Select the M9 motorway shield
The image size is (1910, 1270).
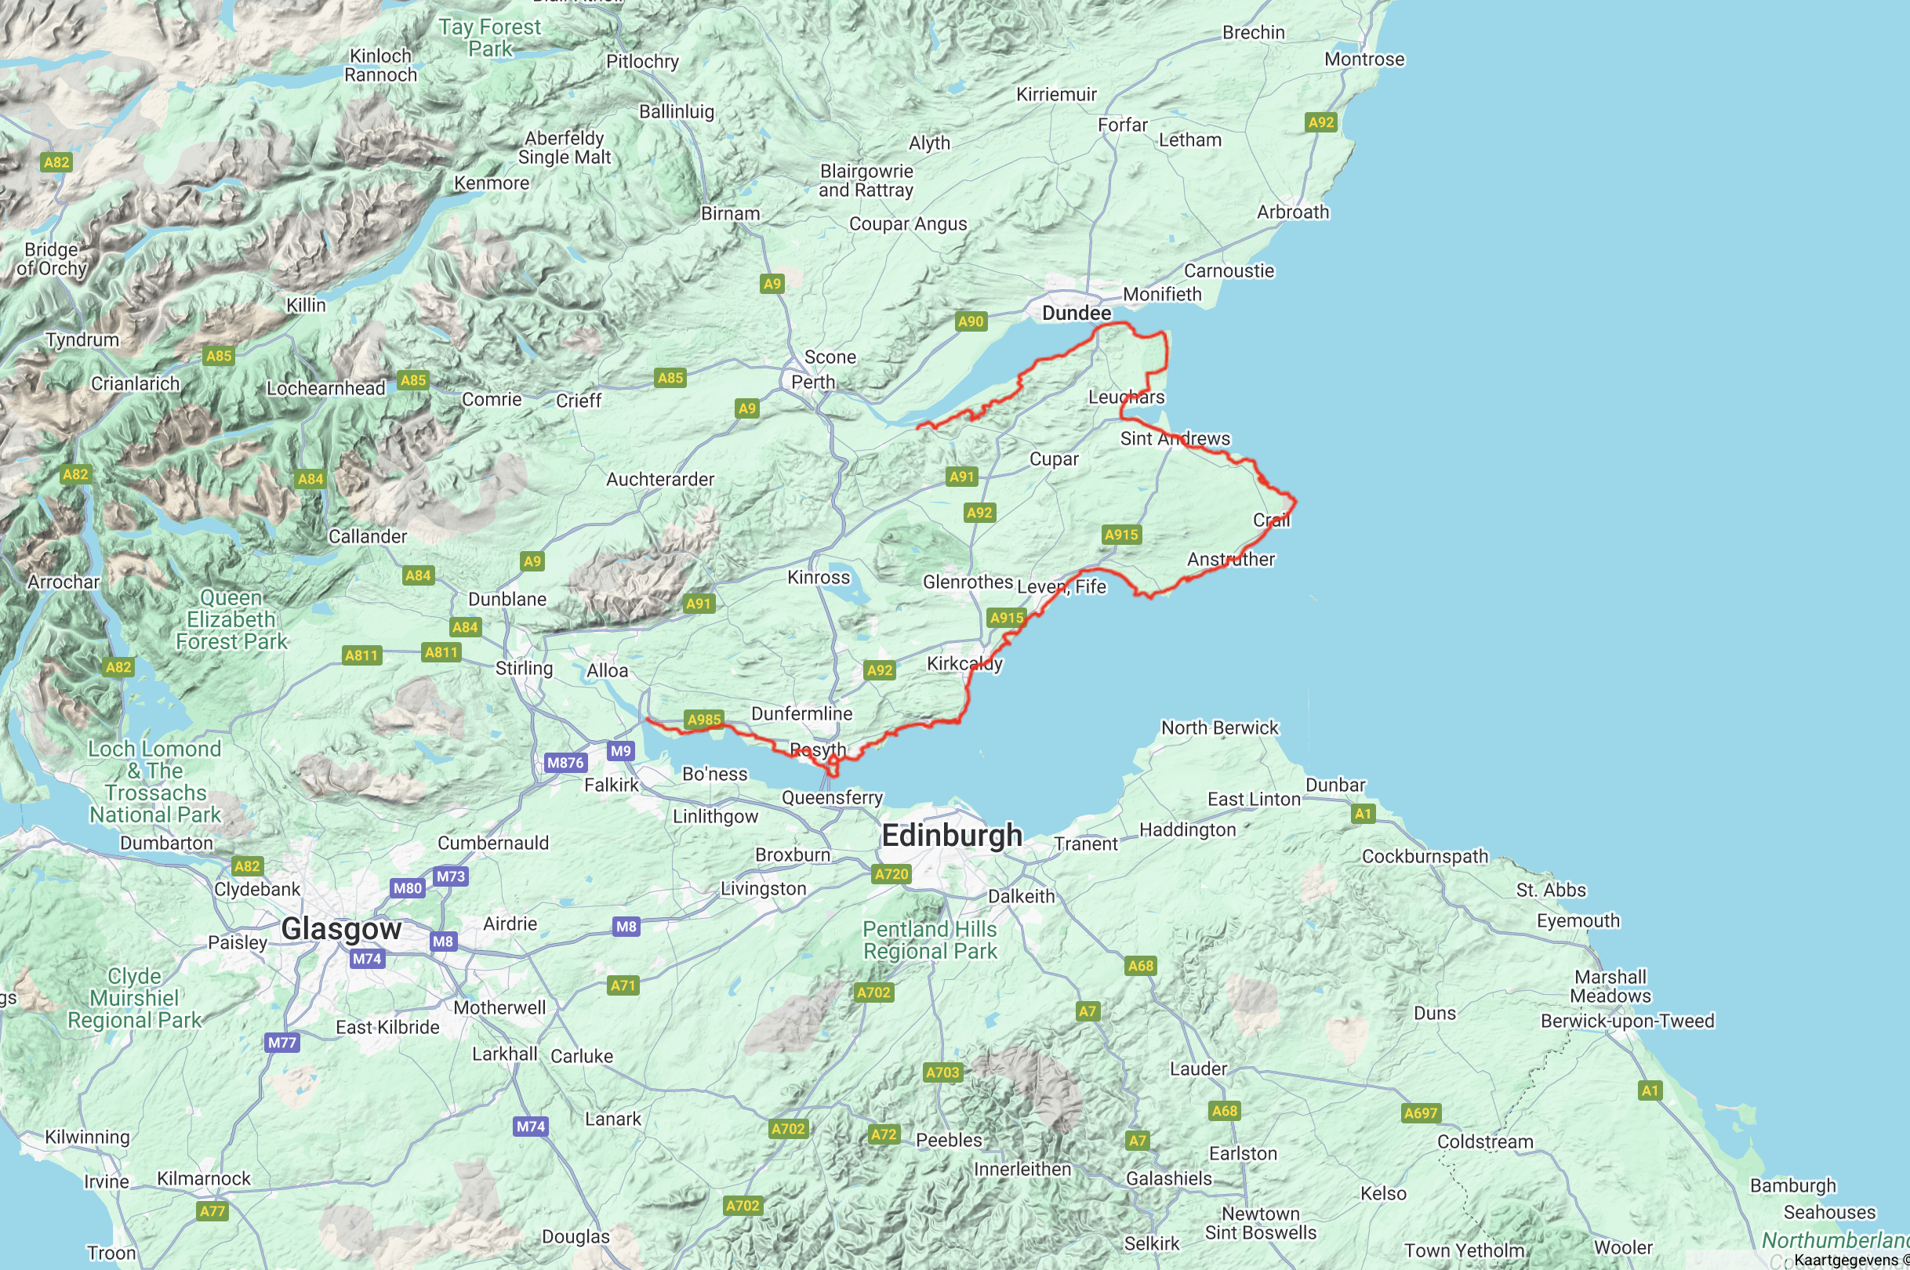pos(620,751)
